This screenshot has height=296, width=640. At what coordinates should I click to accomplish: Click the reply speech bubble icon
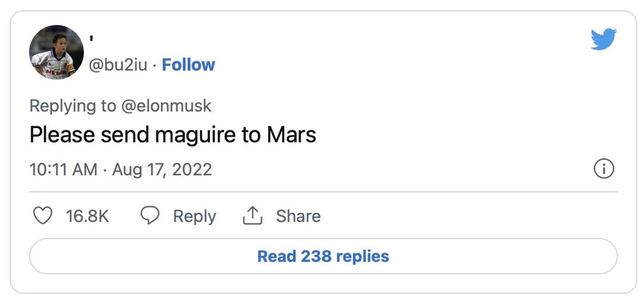pos(150,215)
